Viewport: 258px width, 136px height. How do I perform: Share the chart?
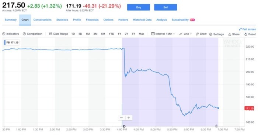(234, 34)
